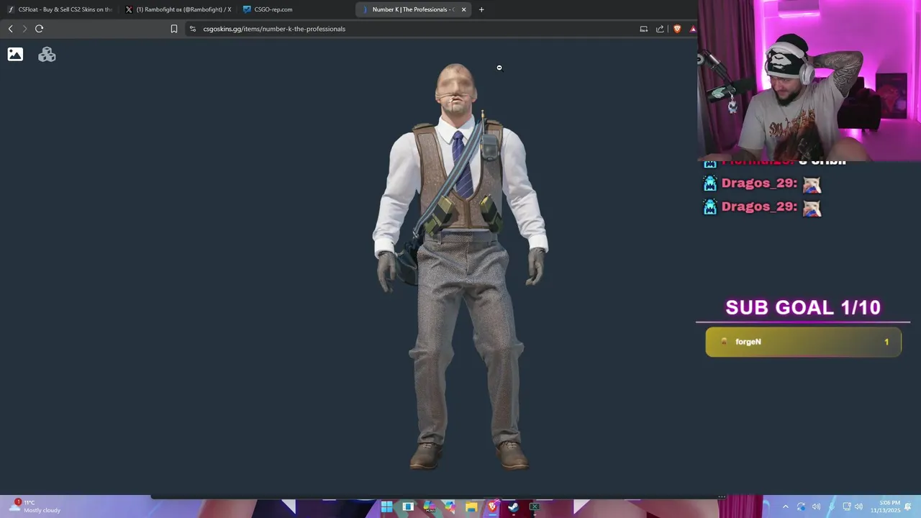View site information icon in address bar
Viewport: 921px width, 518px height.
point(192,29)
